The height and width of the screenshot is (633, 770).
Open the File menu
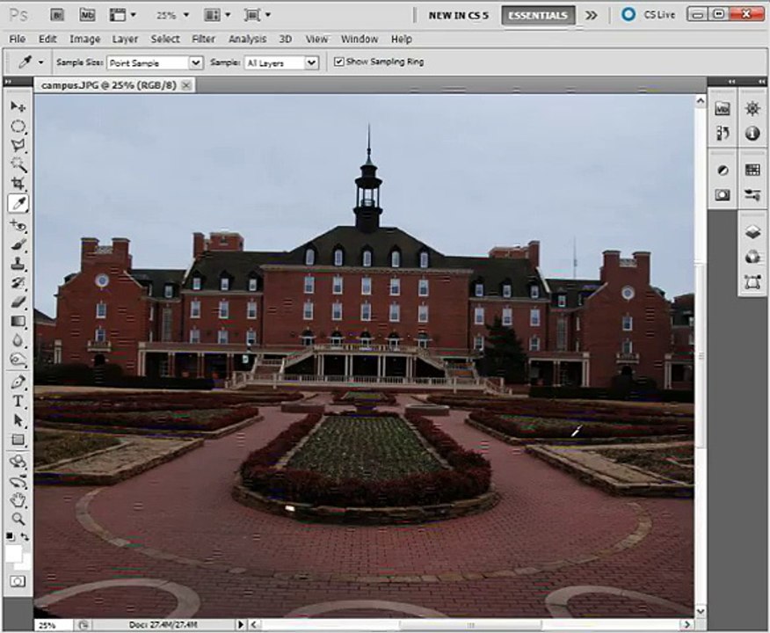point(18,39)
